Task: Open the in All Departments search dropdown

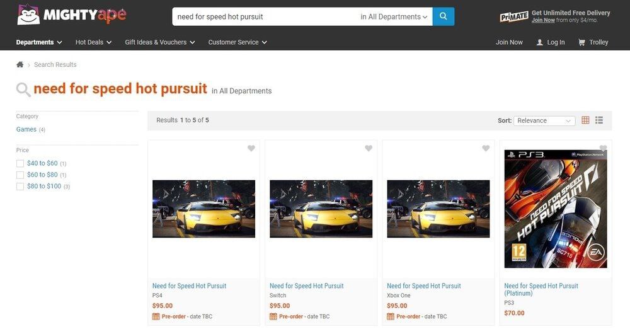Action: (x=393, y=16)
